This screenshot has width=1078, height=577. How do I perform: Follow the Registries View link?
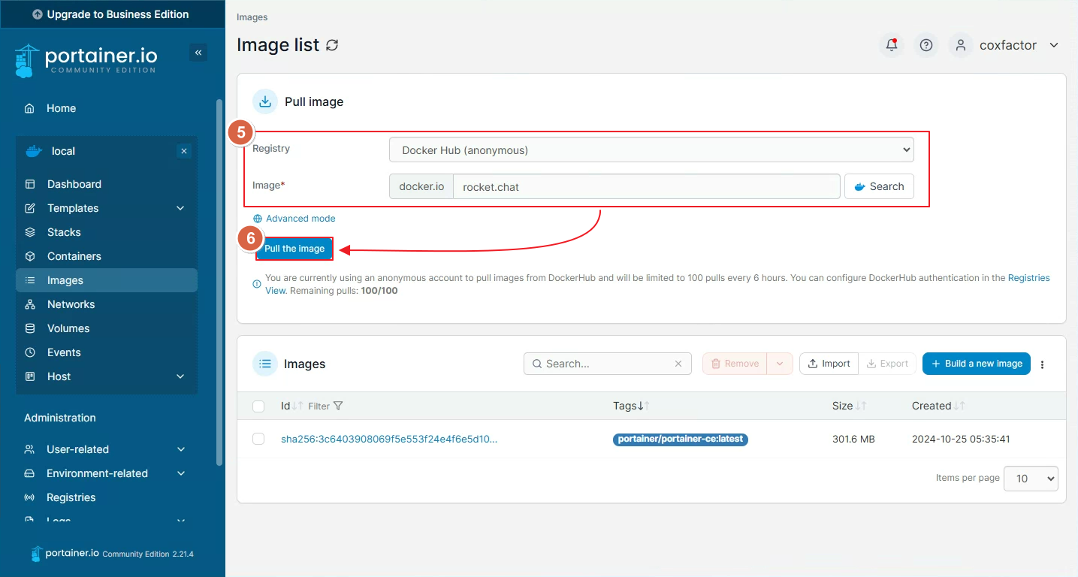point(1028,278)
